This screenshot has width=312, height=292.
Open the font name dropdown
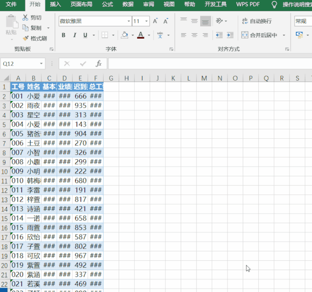click(129, 21)
